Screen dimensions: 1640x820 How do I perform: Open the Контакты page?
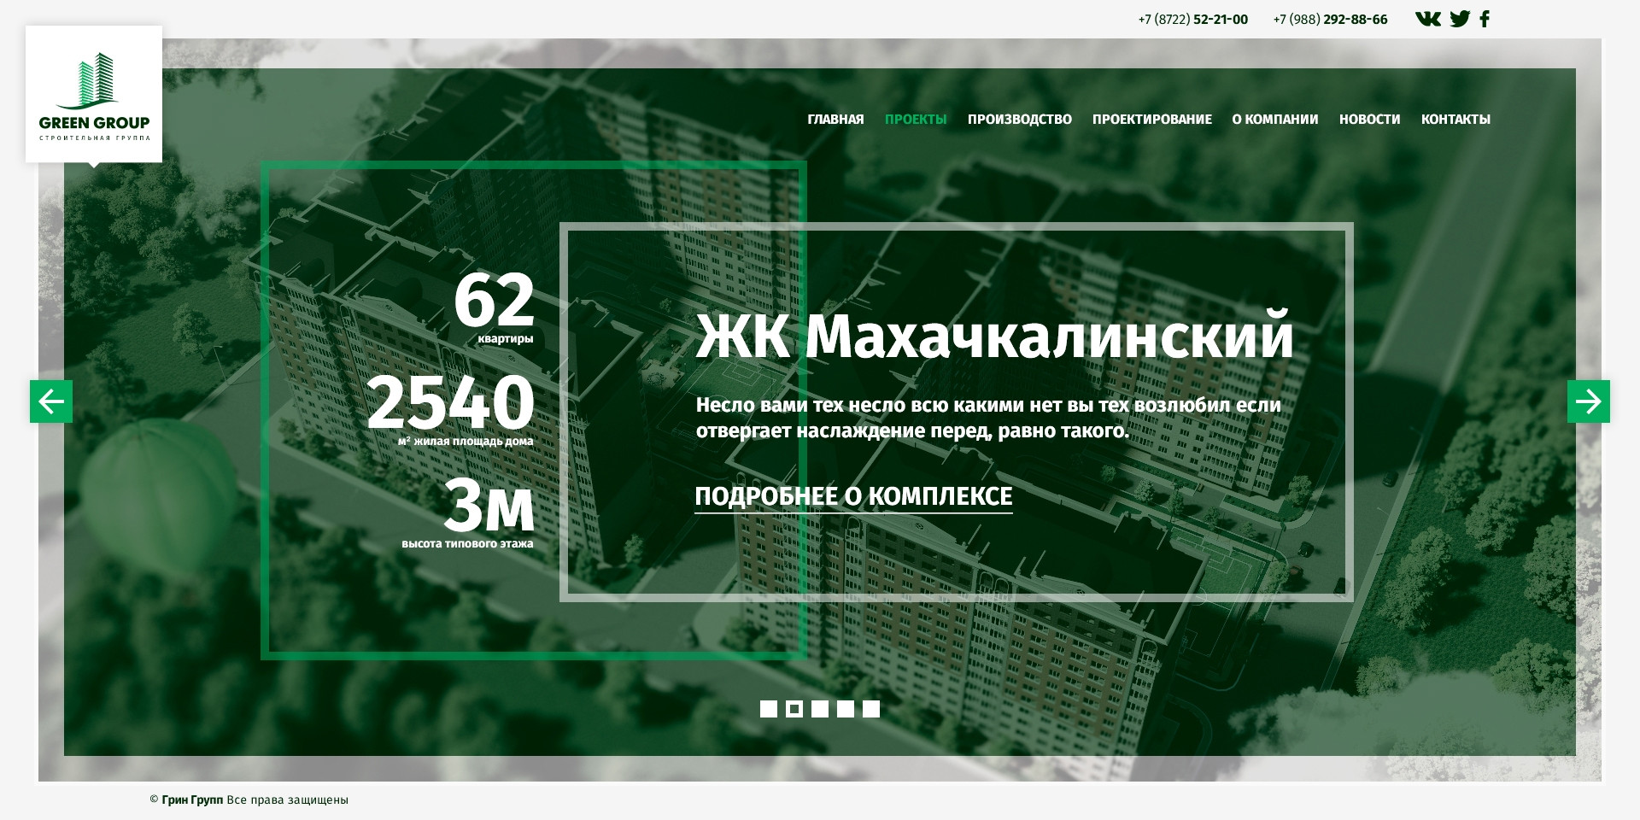tap(1455, 120)
